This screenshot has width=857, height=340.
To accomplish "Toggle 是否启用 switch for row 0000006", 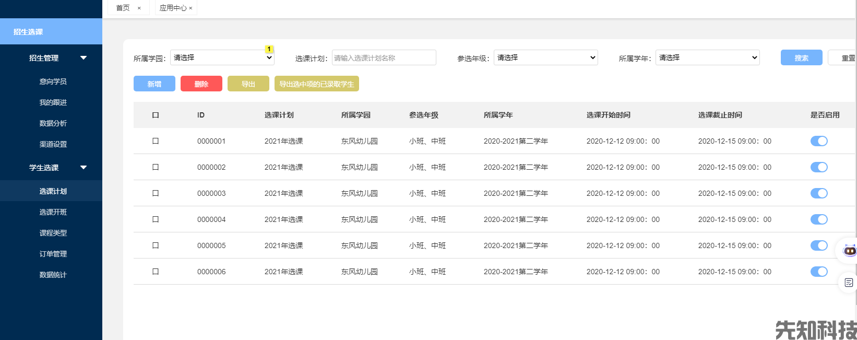I will point(819,272).
